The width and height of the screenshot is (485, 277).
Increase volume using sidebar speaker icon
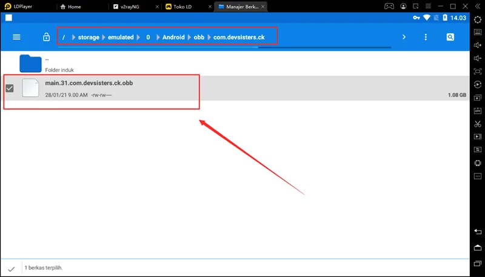click(x=478, y=45)
